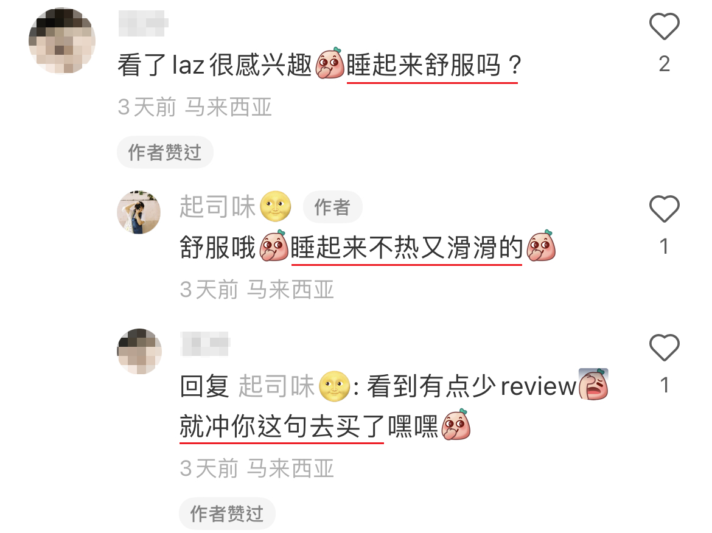712x533 pixels.
Task: Tap the blurred username of first commenter
Action: [x=143, y=24]
